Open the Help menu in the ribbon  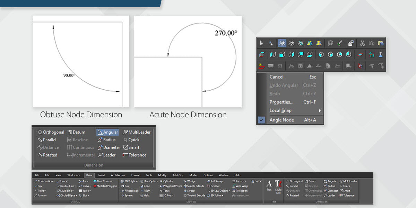237,175
